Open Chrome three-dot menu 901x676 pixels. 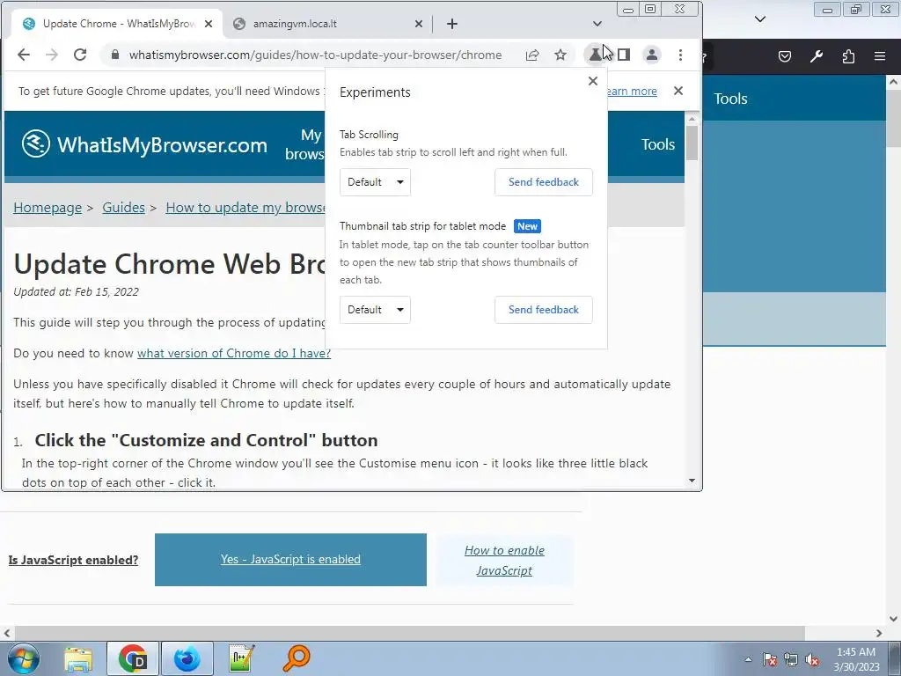(x=680, y=55)
